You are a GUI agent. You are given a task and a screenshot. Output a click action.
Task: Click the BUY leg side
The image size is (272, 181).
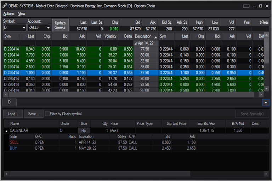(x=13, y=148)
